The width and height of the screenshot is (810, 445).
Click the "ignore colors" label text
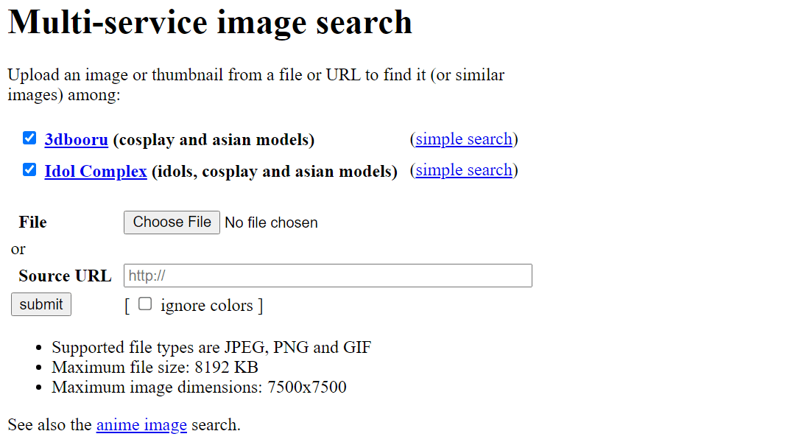click(206, 306)
